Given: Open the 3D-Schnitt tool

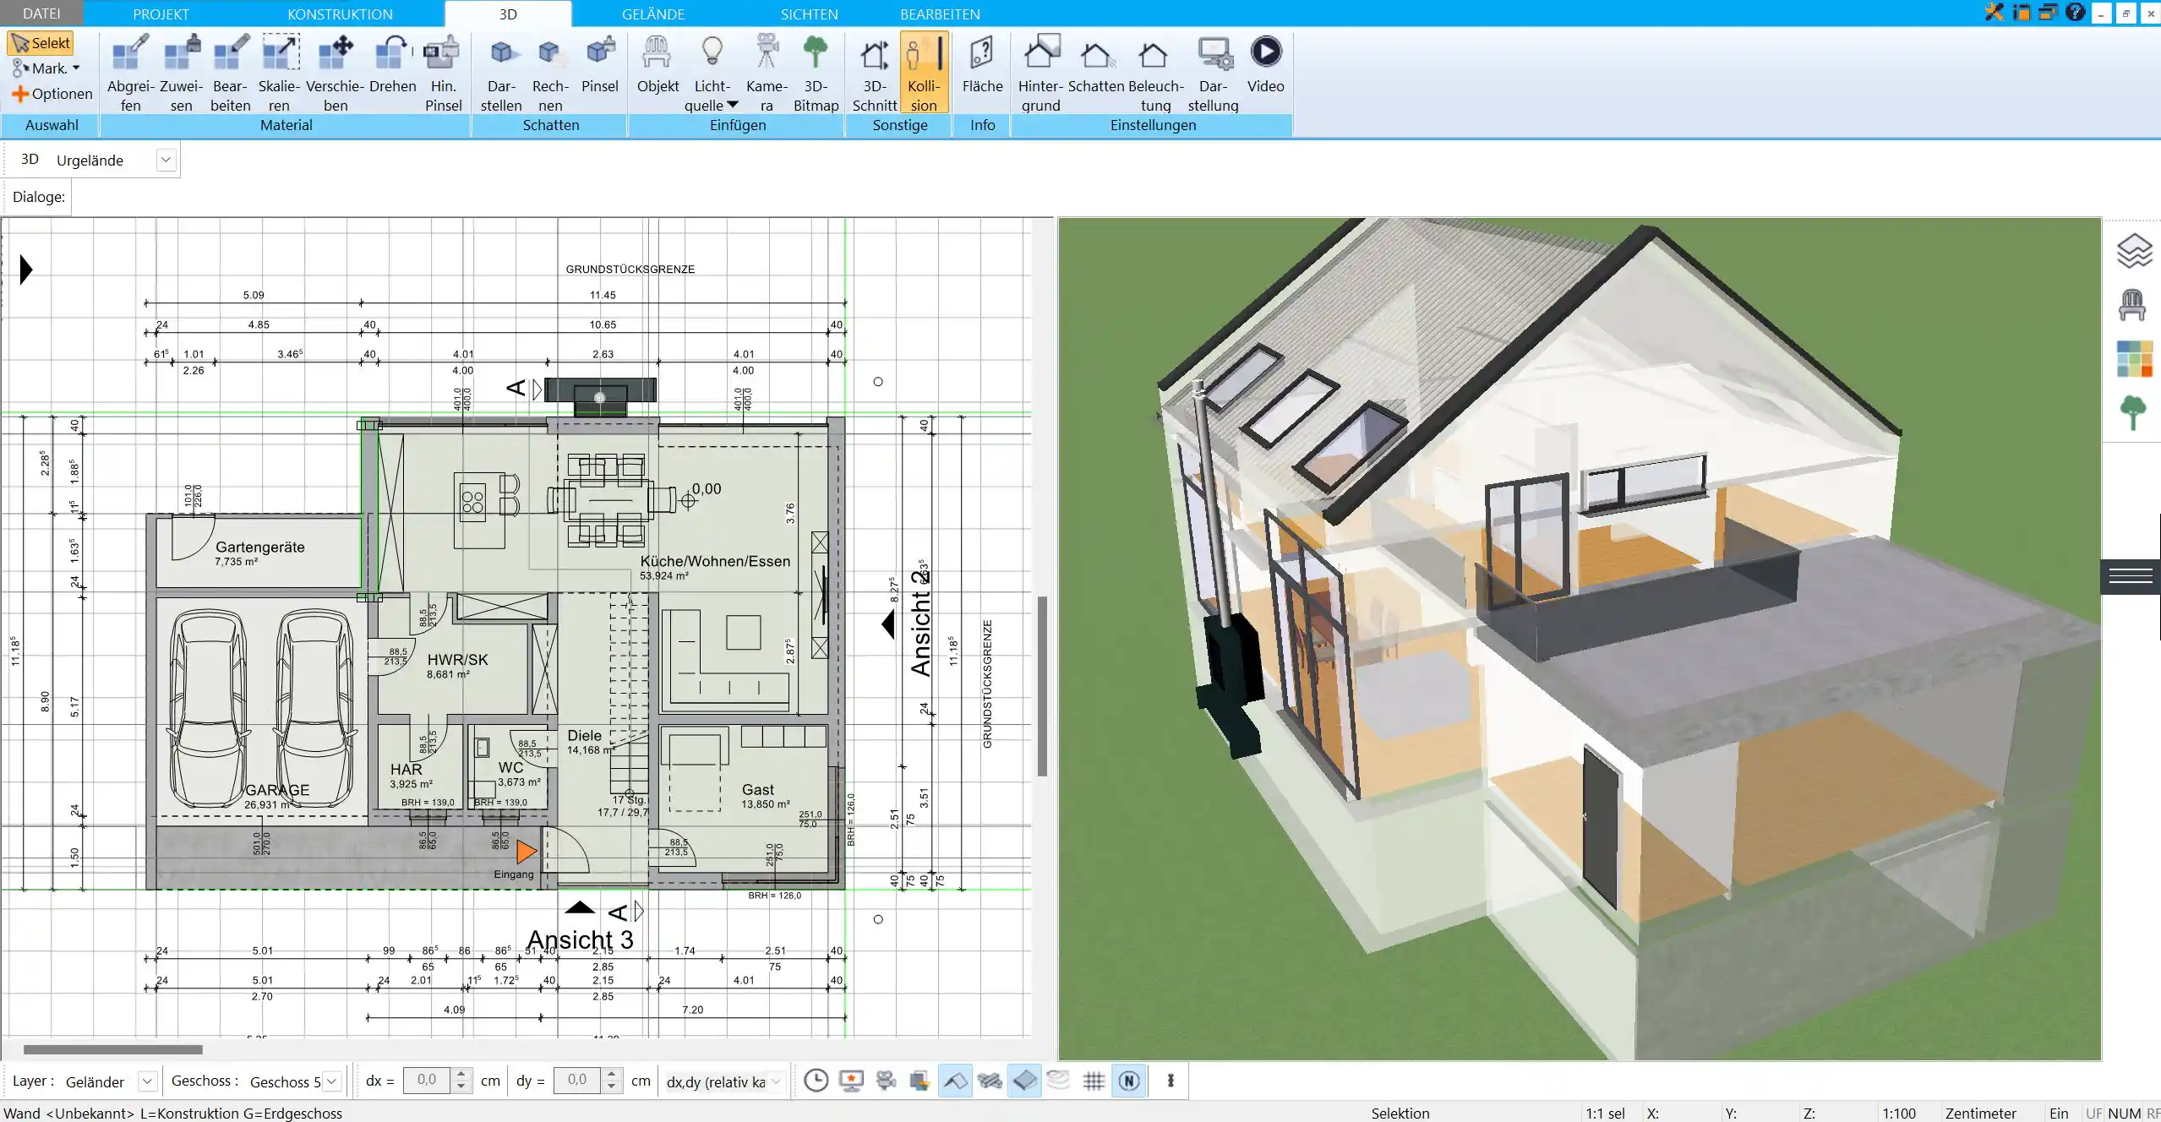Looking at the screenshot, I should (874, 74).
